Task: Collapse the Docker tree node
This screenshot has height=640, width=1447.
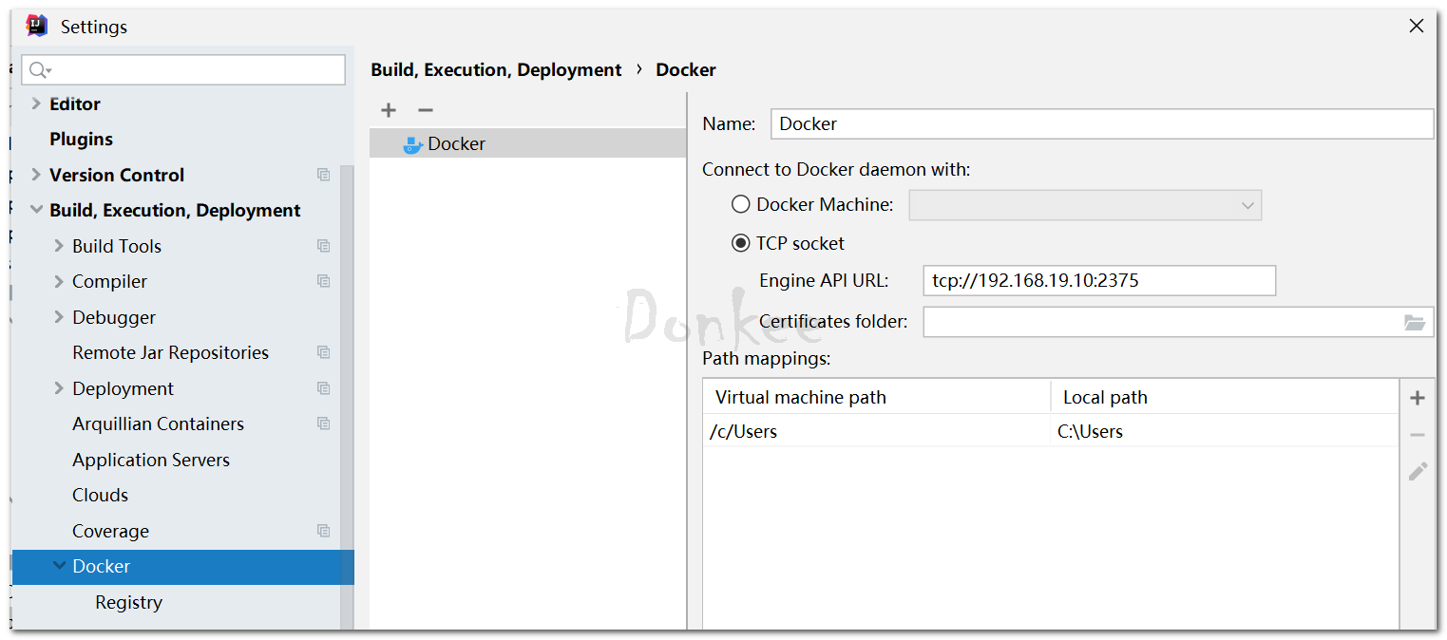Action: 59,566
